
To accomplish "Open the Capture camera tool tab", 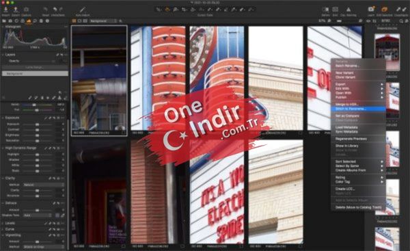I will click(10, 21).
